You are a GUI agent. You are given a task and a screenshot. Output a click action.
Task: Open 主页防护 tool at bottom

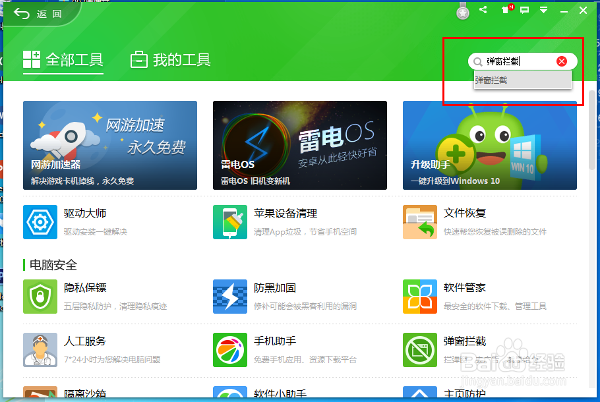coord(444,392)
